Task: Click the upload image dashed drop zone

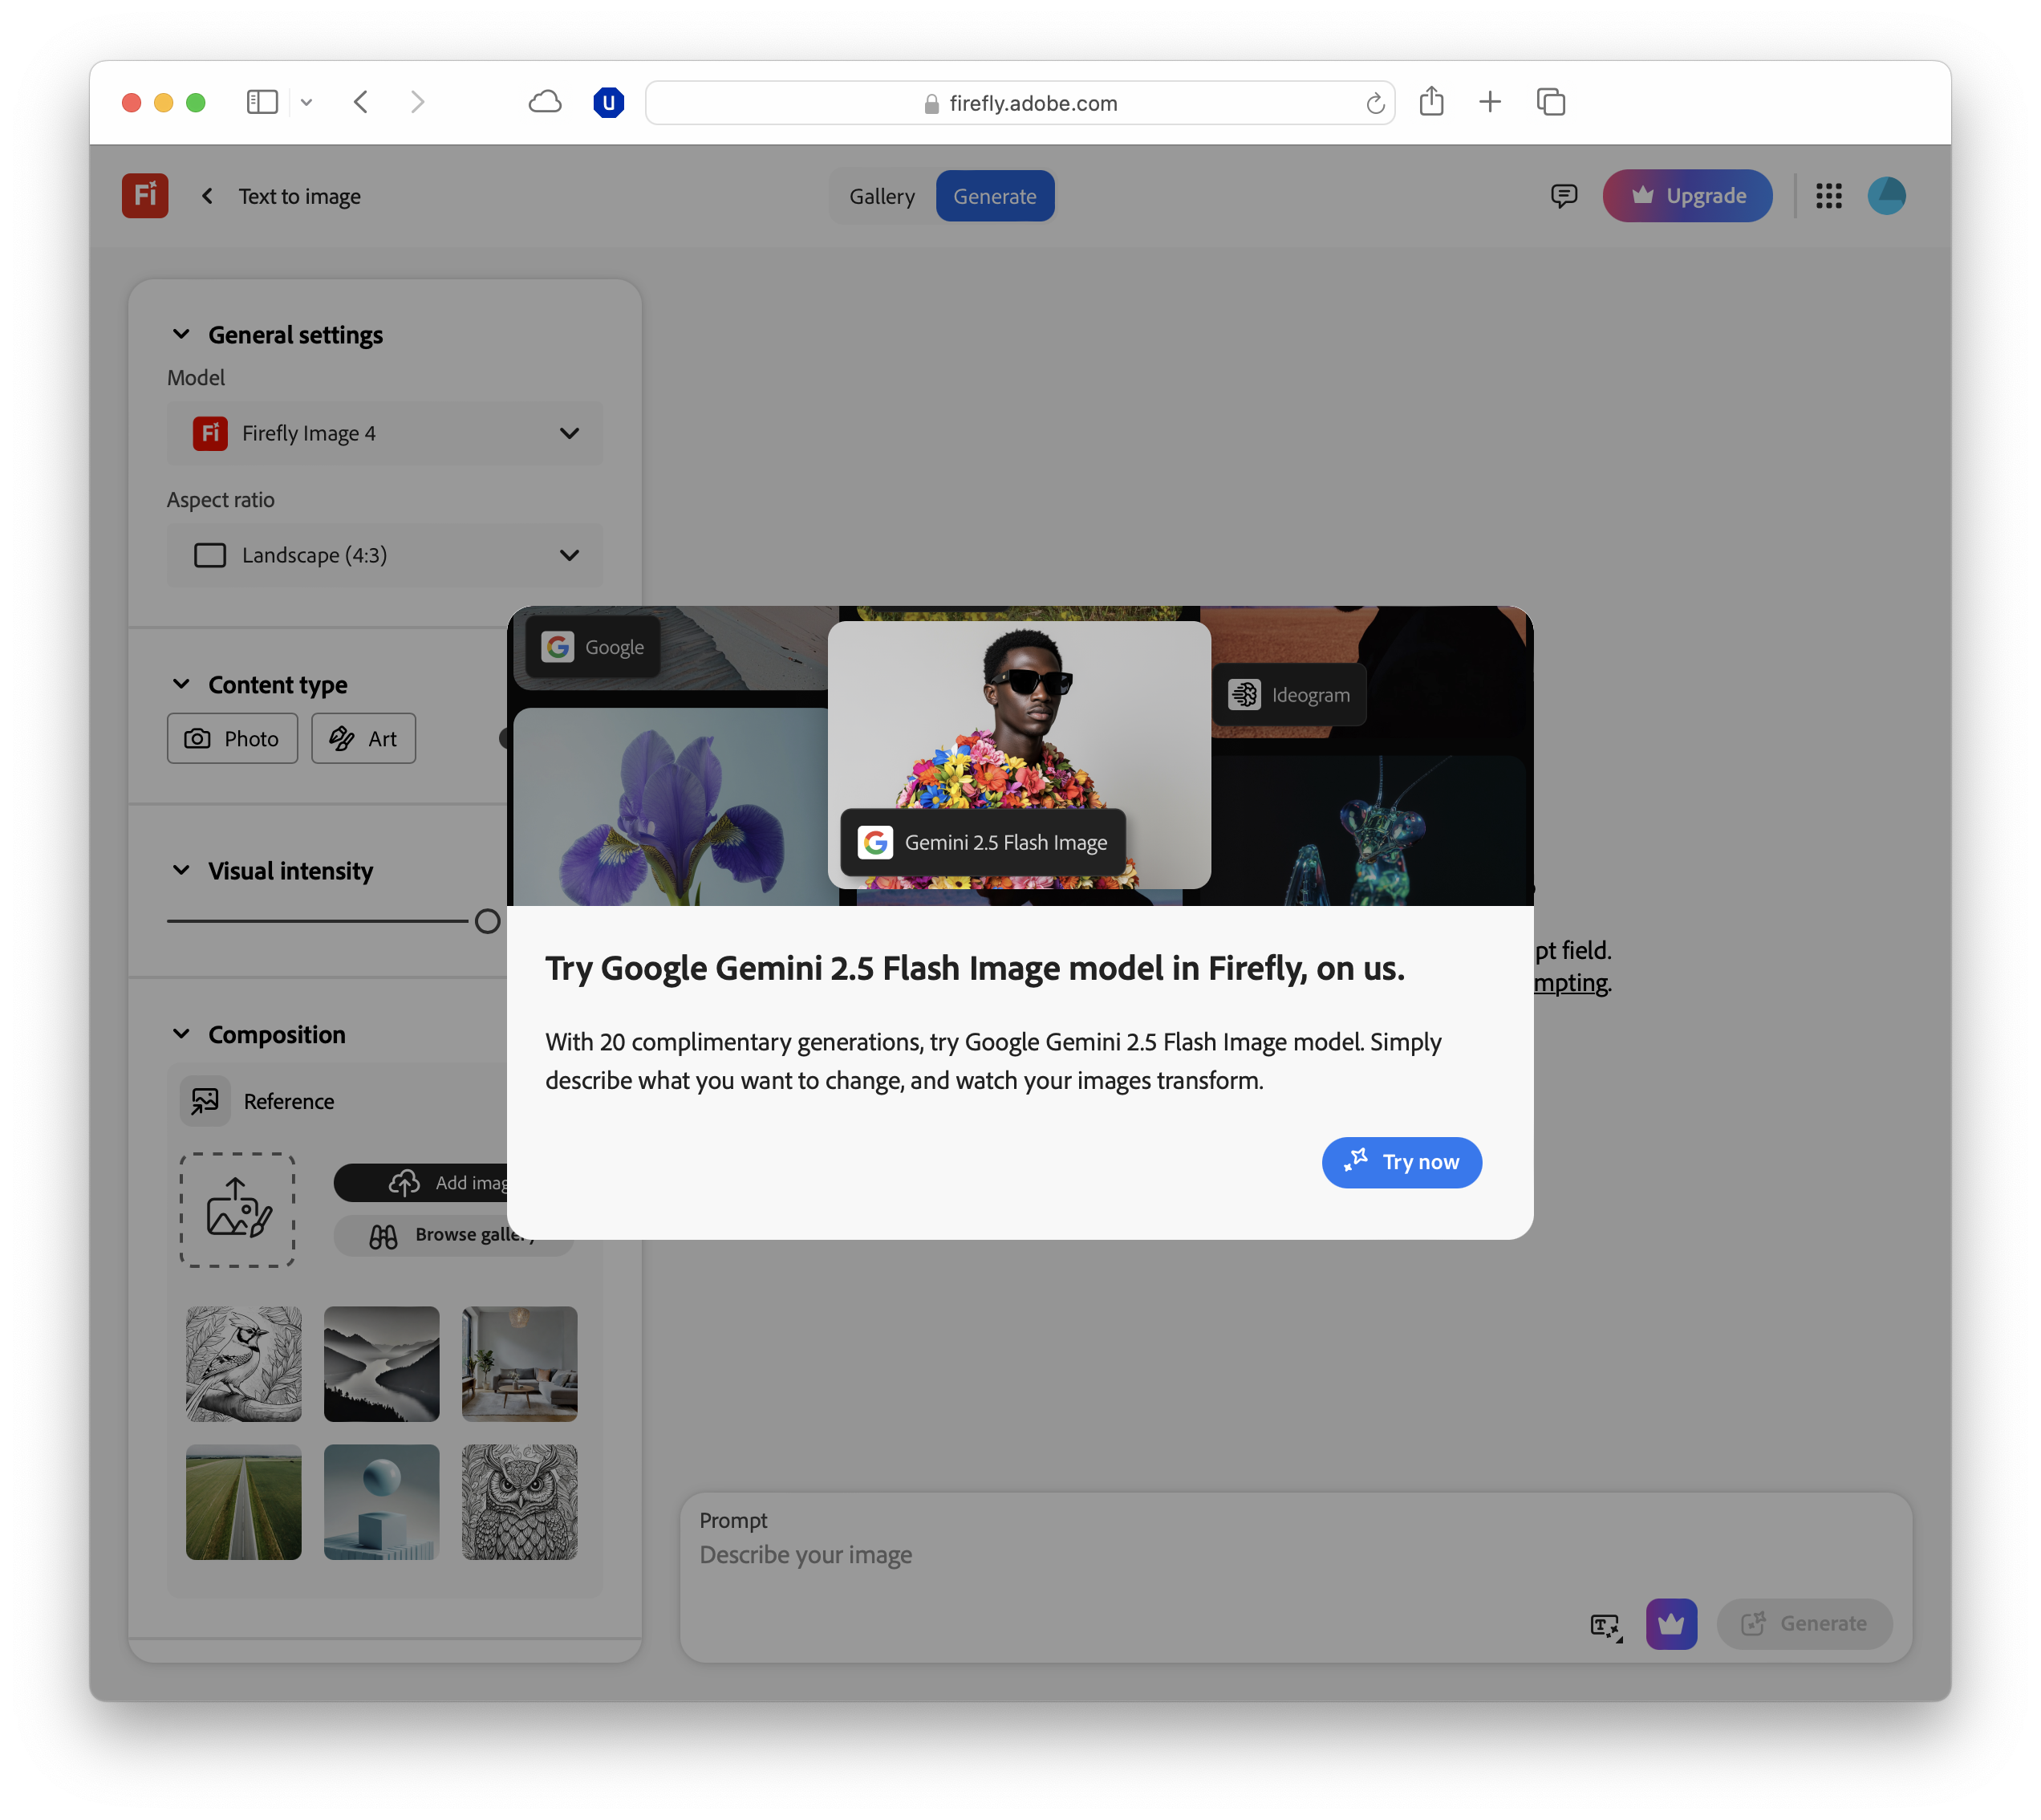Action: point(237,1210)
